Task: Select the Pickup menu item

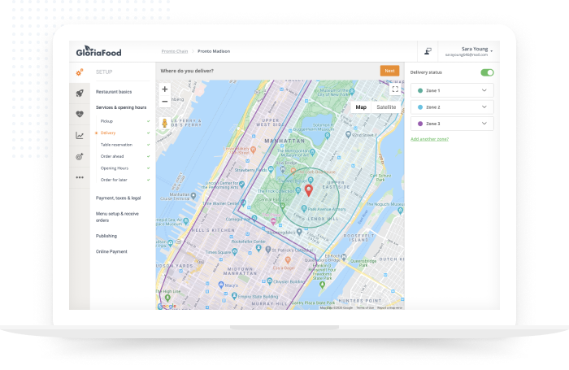Action: point(106,120)
